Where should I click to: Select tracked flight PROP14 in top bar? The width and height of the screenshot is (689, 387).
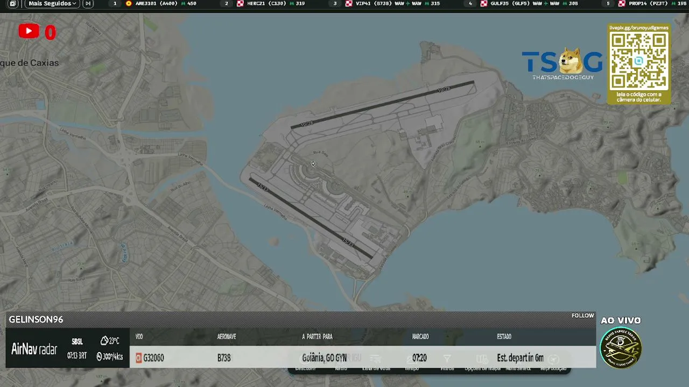click(x=652, y=3)
